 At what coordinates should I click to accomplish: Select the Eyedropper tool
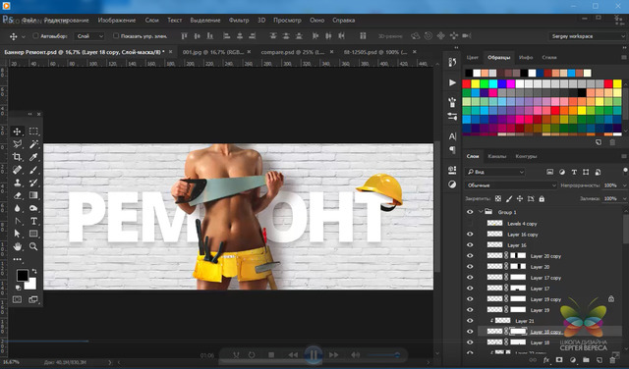tap(33, 157)
